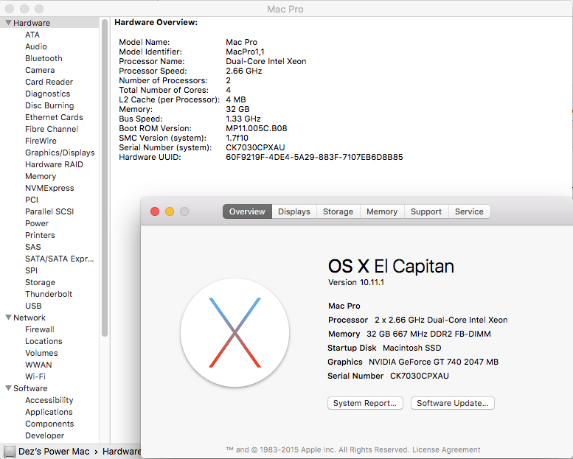The height and width of the screenshot is (459, 573).
Task: Select Locations under Network
Action: pyautogui.click(x=44, y=341)
